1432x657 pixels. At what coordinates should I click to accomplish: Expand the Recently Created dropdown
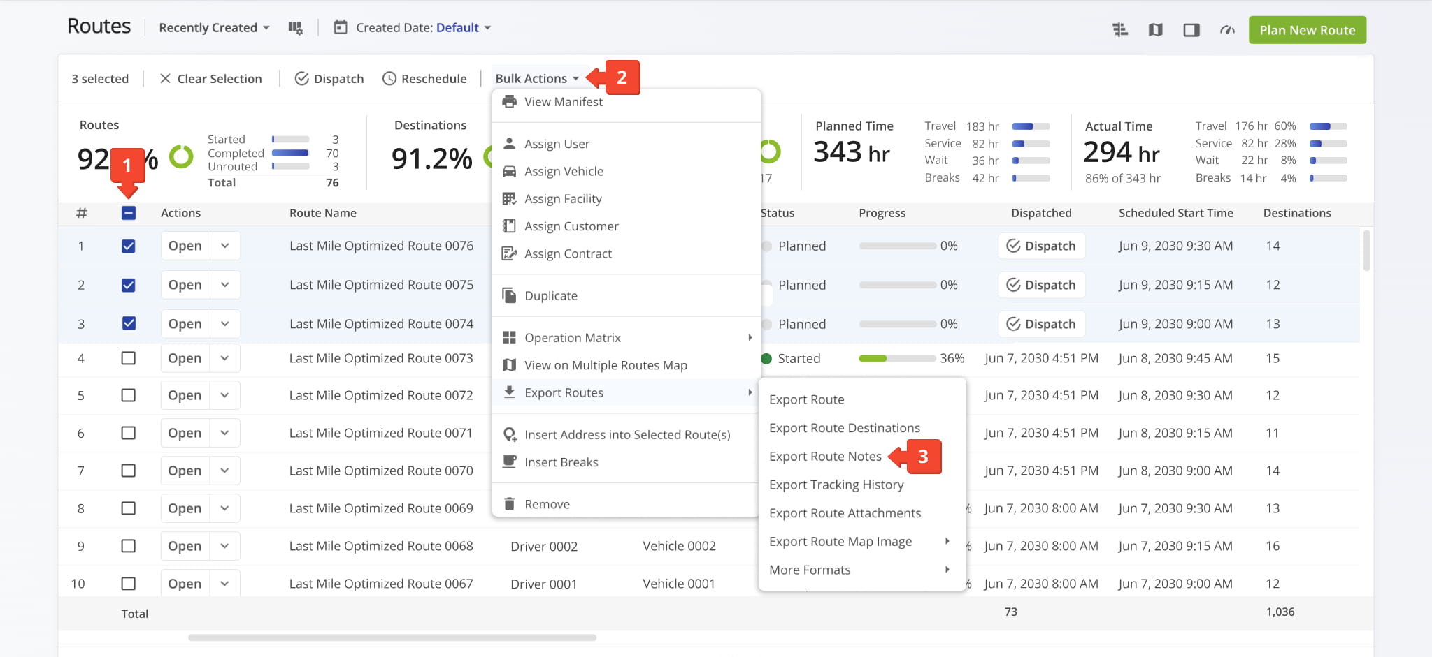(x=214, y=28)
